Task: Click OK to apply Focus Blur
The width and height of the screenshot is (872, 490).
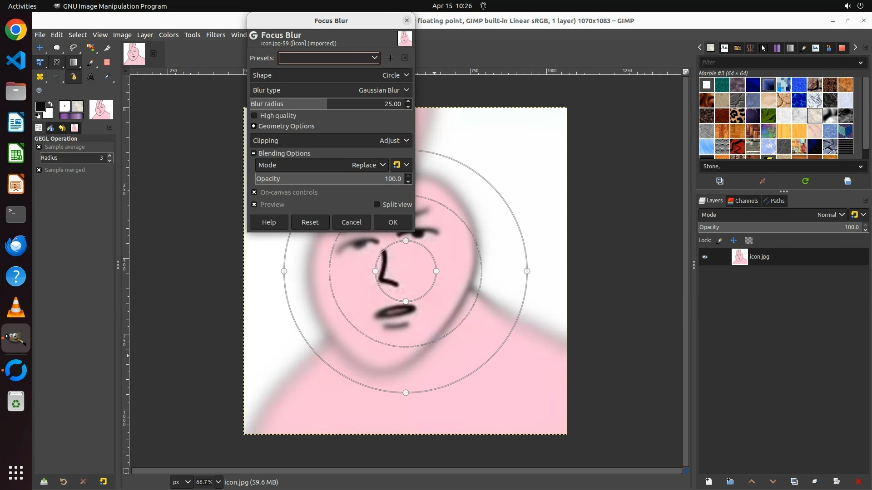Action: coord(392,222)
